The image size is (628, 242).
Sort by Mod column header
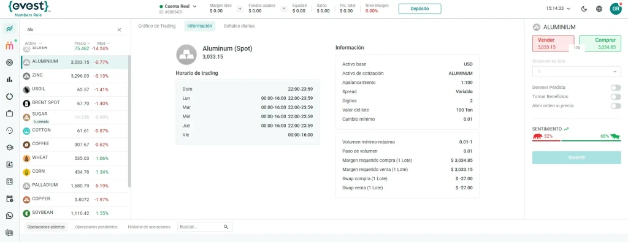pyautogui.click(x=103, y=43)
